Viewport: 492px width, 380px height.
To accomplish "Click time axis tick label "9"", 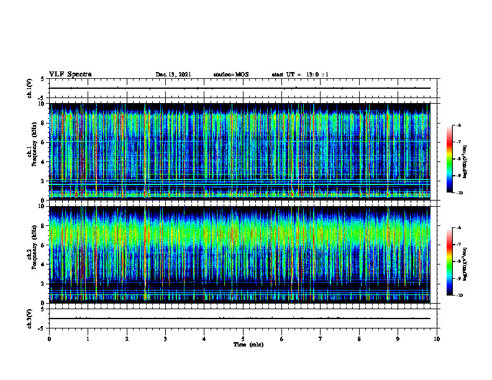I will click(x=398, y=339).
